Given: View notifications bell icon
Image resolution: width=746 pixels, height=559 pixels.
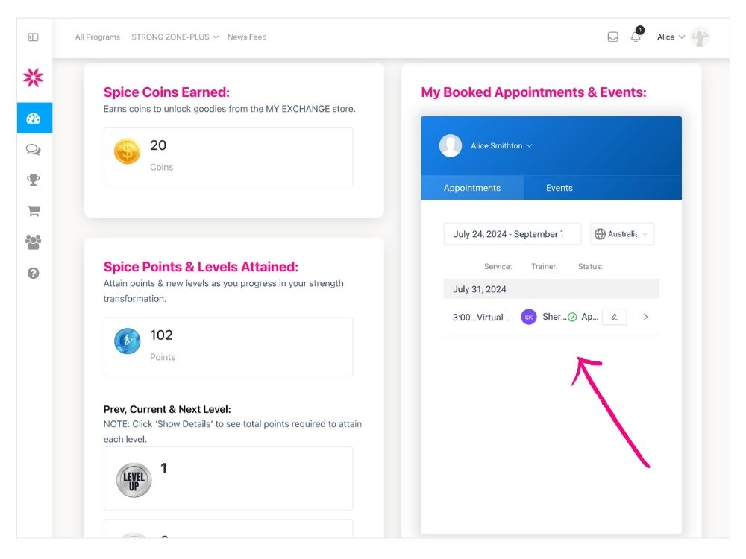Looking at the screenshot, I should pyautogui.click(x=636, y=37).
